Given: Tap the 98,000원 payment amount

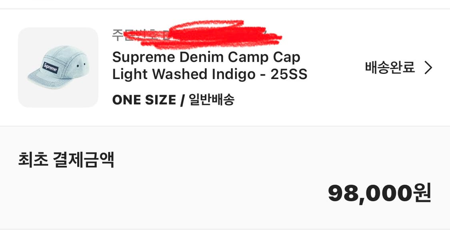Looking at the screenshot, I should (380, 194).
